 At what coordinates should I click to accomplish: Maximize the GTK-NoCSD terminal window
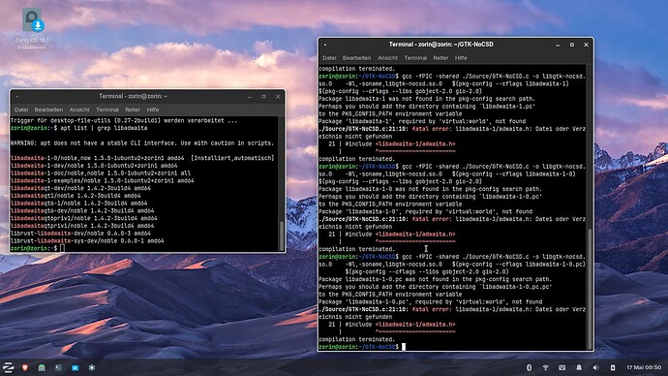(x=572, y=45)
